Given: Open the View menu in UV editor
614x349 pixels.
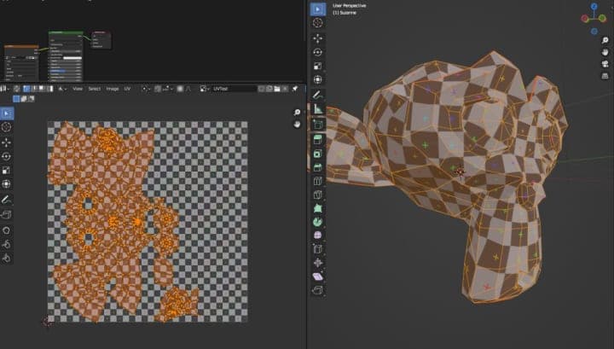Looking at the screenshot, I should [x=77, y=88].
